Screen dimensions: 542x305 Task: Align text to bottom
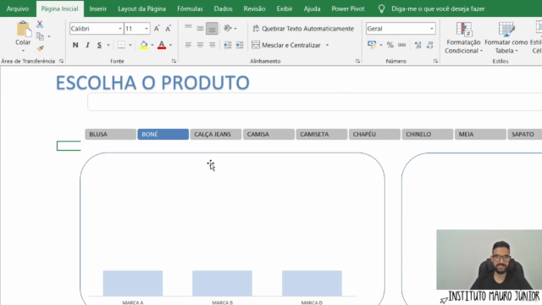(212, 28)
